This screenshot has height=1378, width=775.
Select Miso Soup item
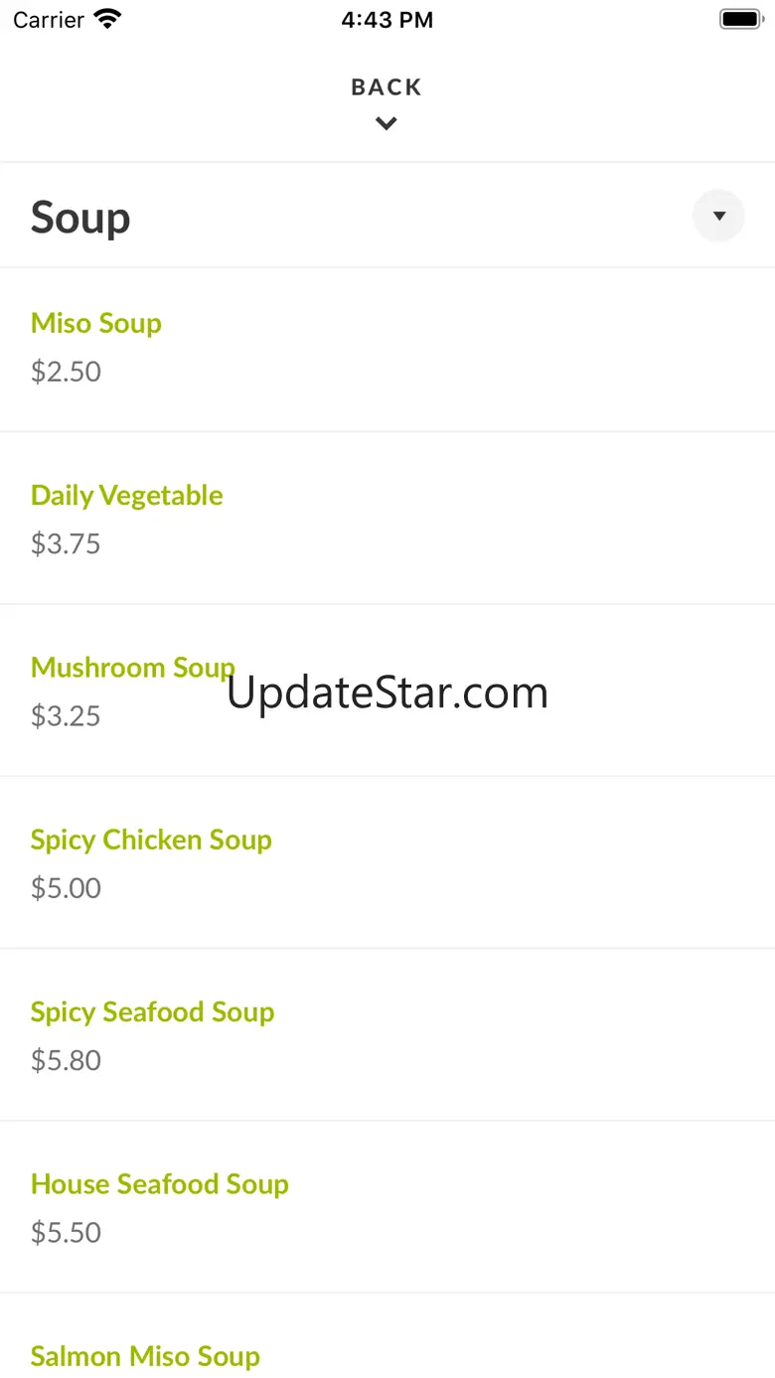point(96,323)
